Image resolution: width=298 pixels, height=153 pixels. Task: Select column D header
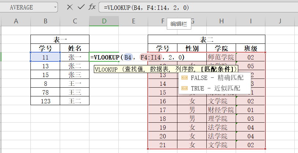coord(104,21)
